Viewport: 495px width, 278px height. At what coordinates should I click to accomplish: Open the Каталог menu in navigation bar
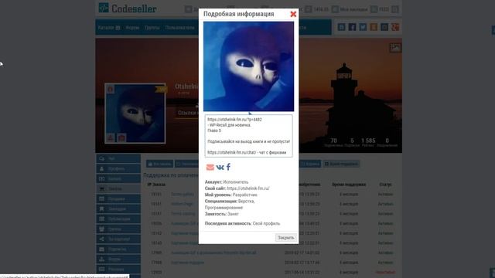109,28
